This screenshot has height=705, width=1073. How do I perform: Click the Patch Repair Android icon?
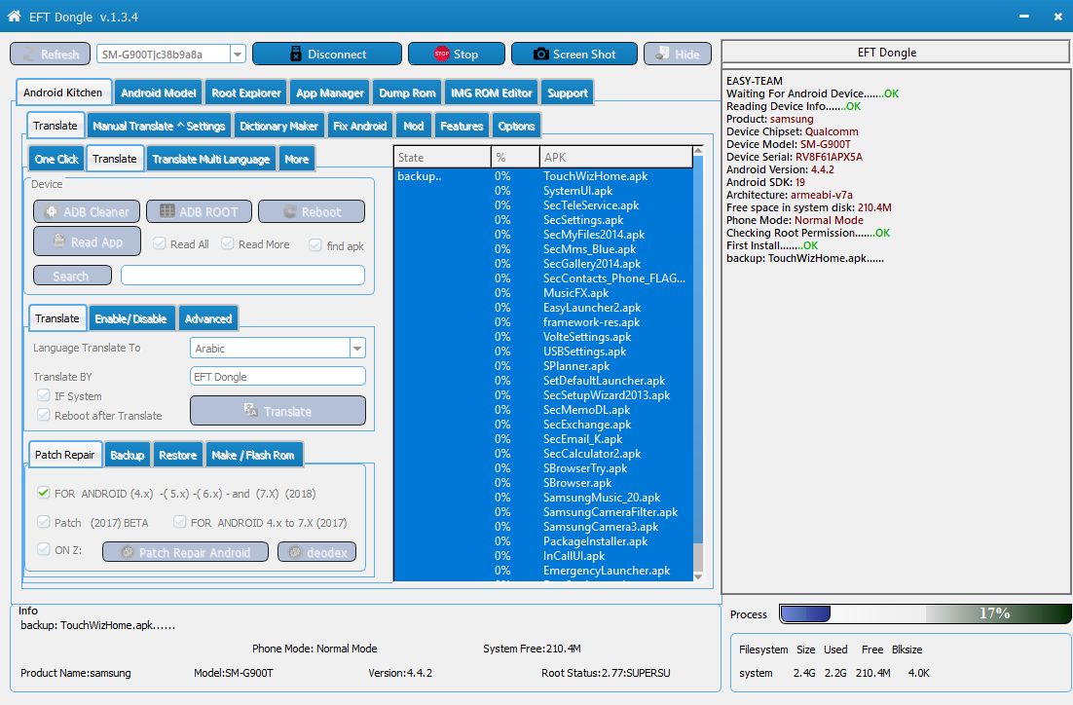click(128, 552)
